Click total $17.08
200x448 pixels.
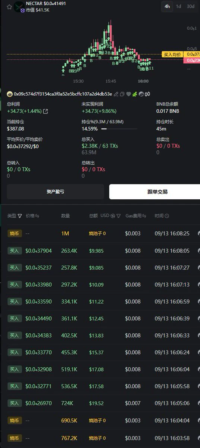(96, 369)
